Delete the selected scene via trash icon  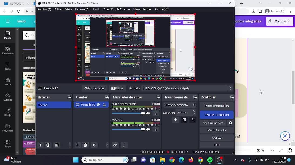pos(48,145)
